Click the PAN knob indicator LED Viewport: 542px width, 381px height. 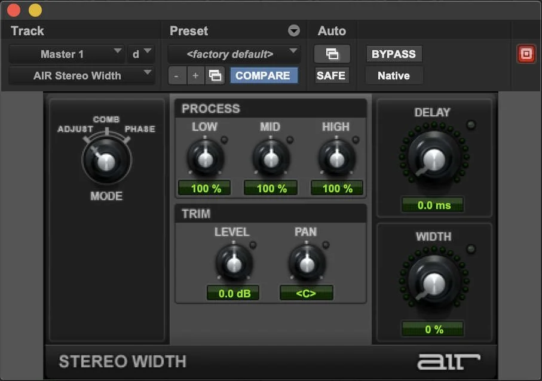(326, 245)
